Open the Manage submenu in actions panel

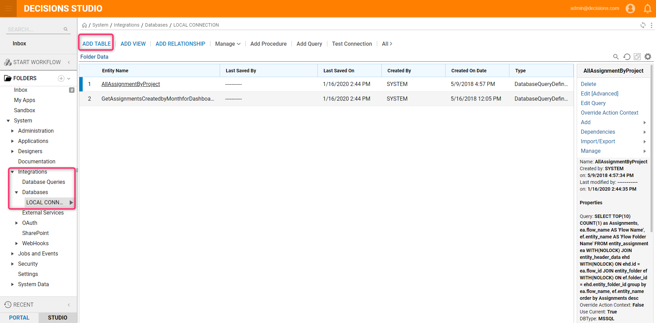click(x=613, y=151)
